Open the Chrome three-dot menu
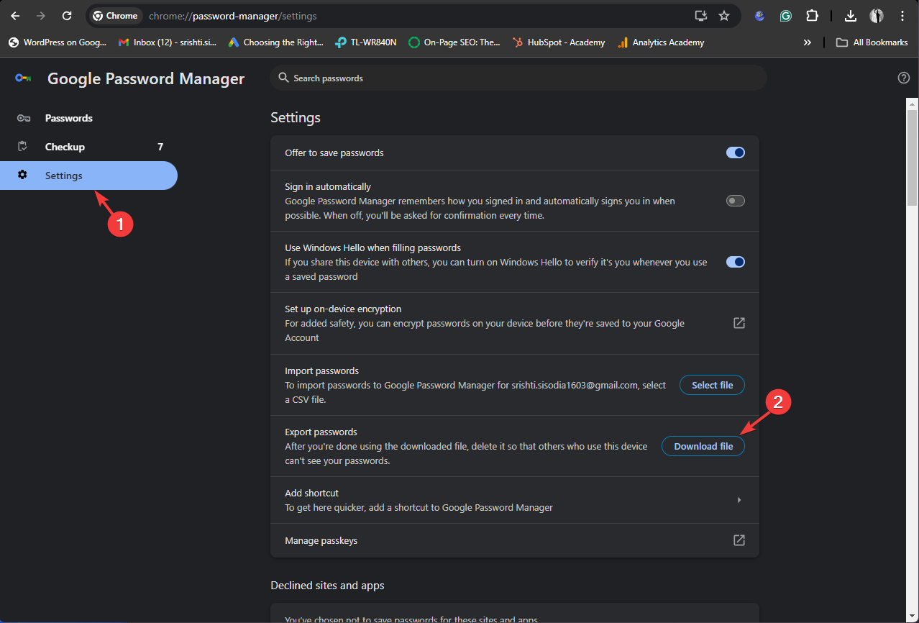The height and width of the screenshot is (623, 919). pos(902,16)
